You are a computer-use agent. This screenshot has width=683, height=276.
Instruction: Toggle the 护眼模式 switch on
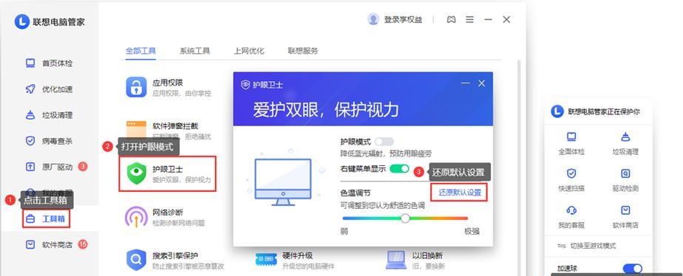point(384,142)
